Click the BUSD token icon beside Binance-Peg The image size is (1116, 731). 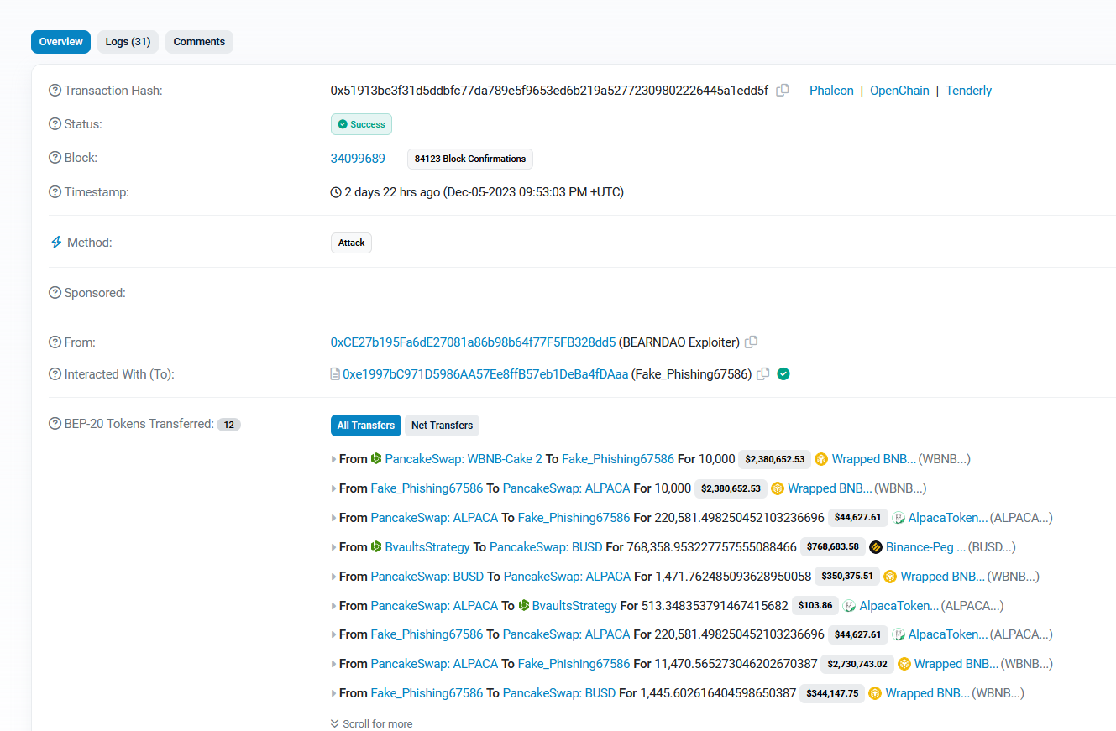(876, 547)
